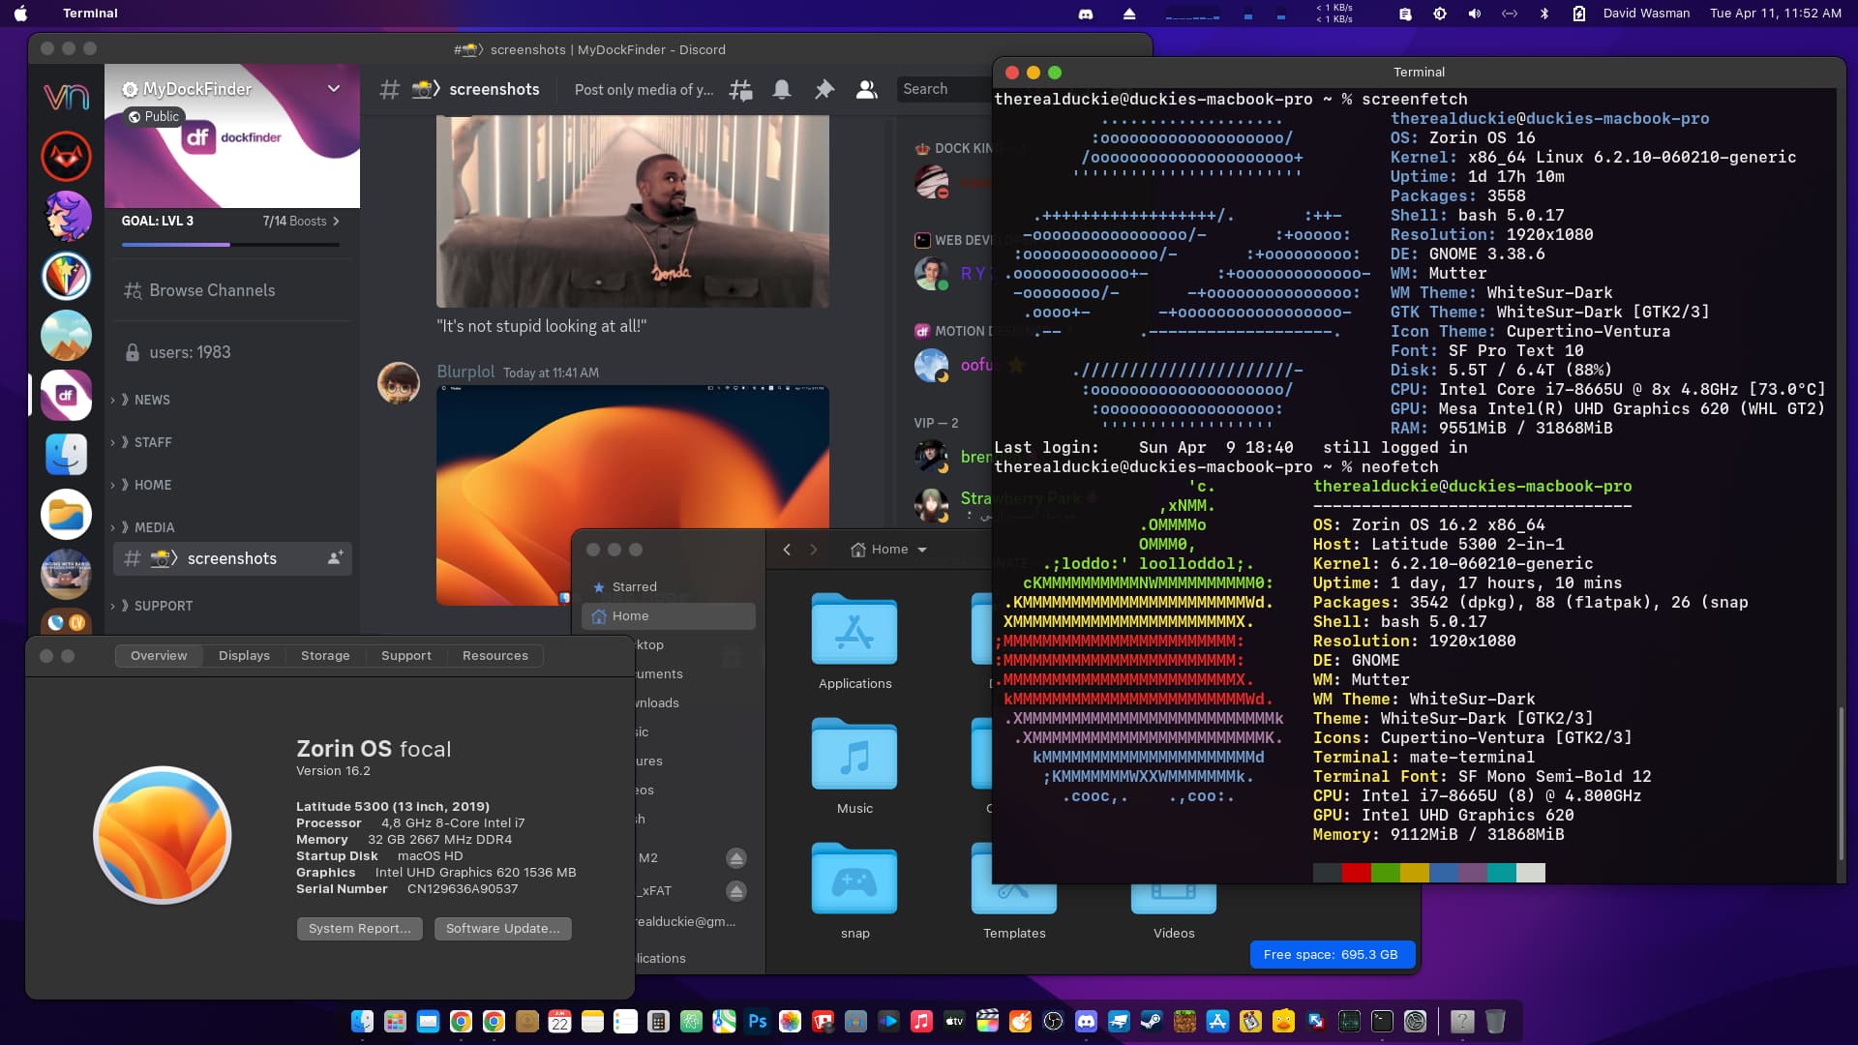The image size is (1858, 1045).
Task: Open the Applications folder
Action: pos(854,641)
